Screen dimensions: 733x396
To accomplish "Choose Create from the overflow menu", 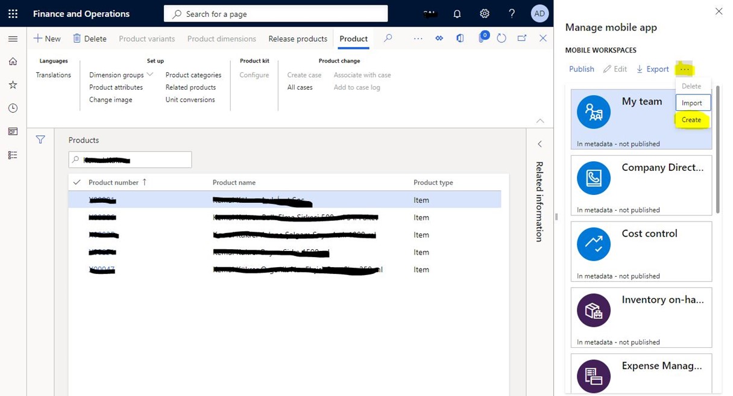I will coord(691,120).
